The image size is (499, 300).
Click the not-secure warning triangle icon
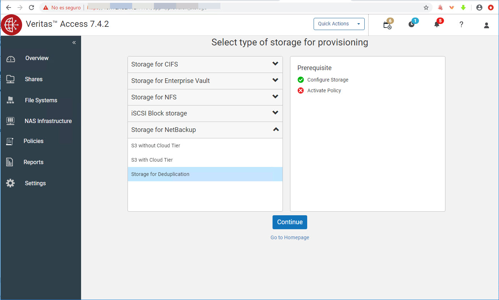(46, 8)
